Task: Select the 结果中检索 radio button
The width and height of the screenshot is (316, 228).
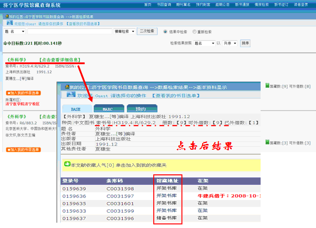Action: pyautogui.click(x=167, y=32)
